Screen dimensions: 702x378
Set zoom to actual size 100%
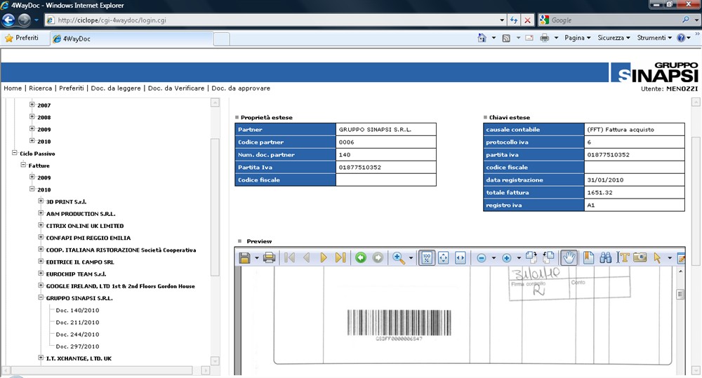pos(427,257)
